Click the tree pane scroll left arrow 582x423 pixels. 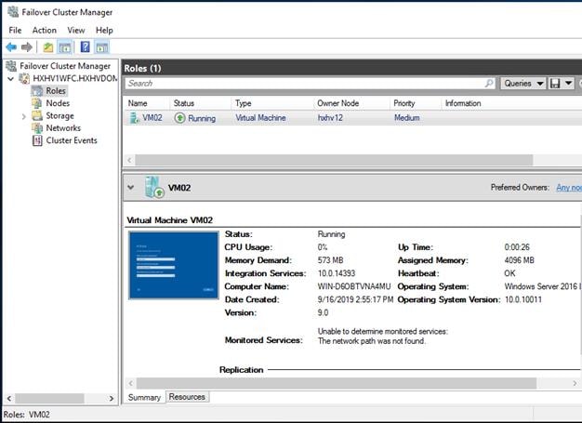(x=9, y=399)
